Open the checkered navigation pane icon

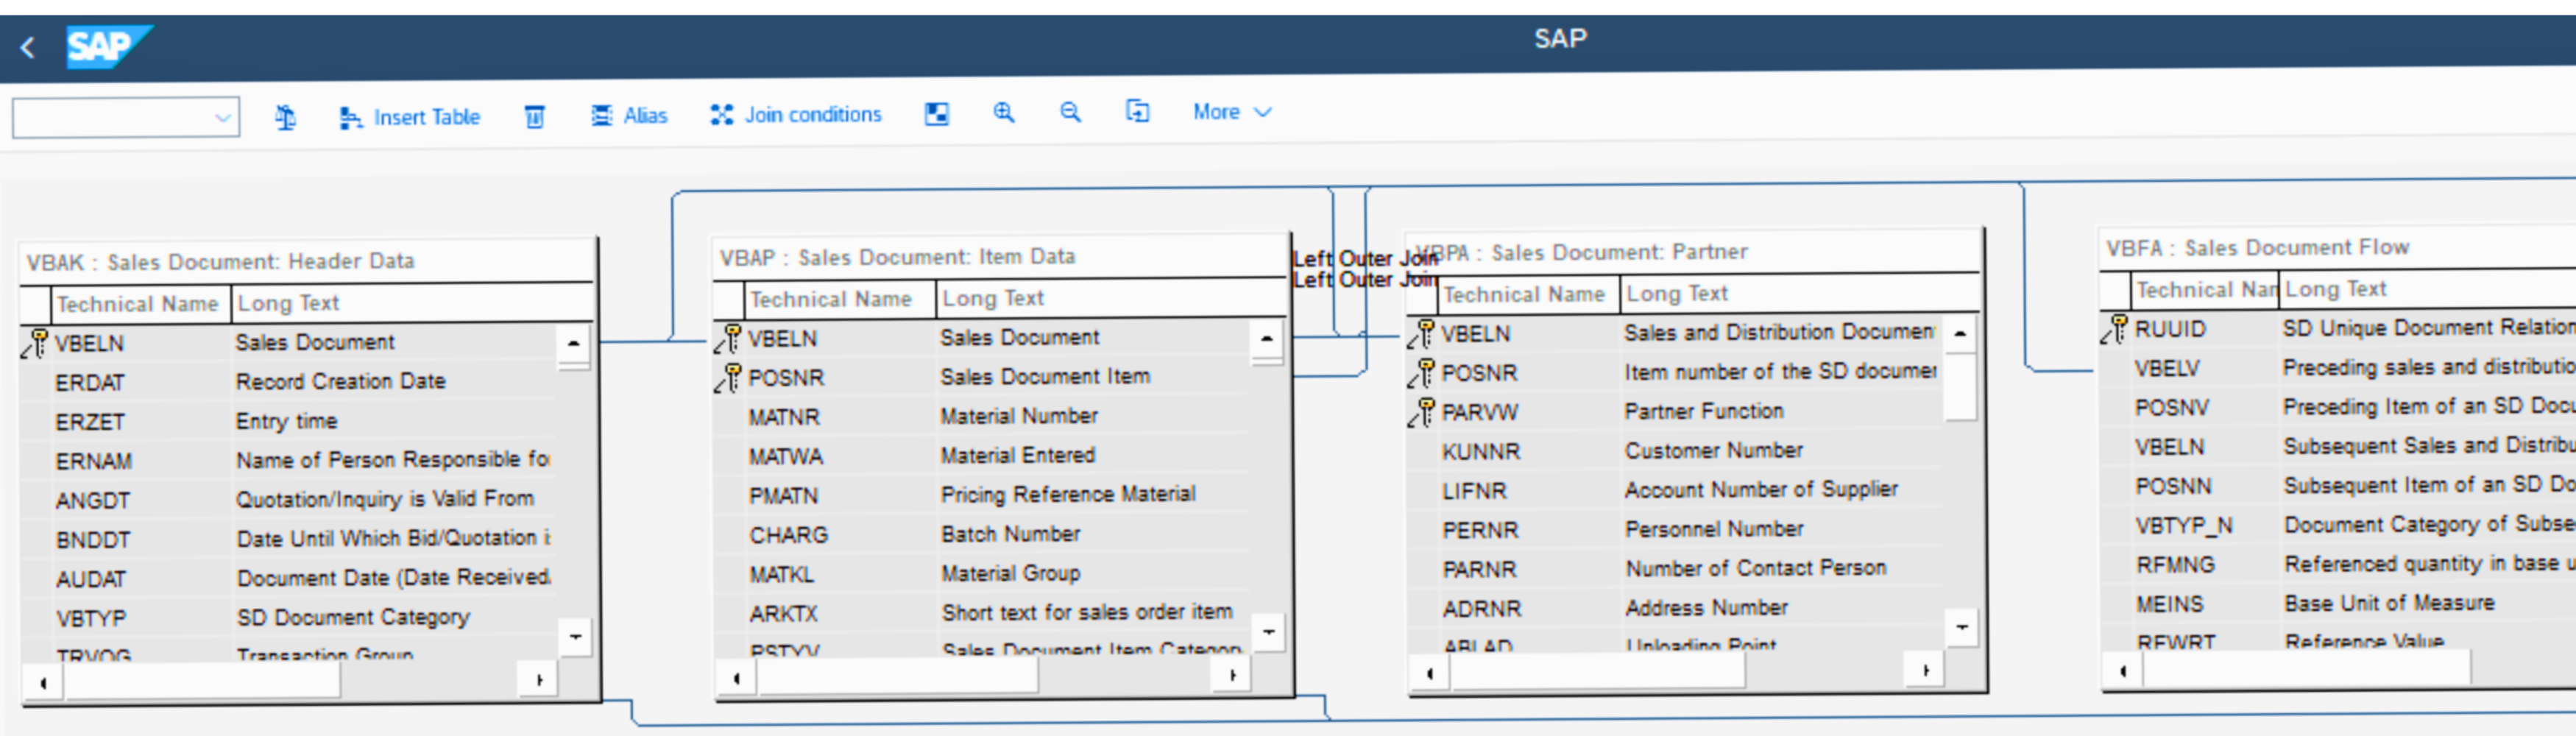pos(936,114)
